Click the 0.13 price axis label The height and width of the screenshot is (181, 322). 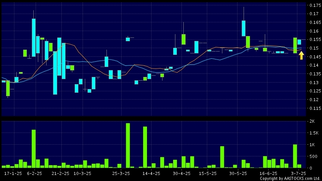[314, 83]
